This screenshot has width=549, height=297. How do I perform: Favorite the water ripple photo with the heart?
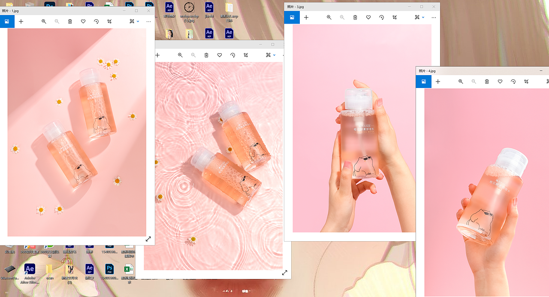pyautogui.click(x=220, y=55)
